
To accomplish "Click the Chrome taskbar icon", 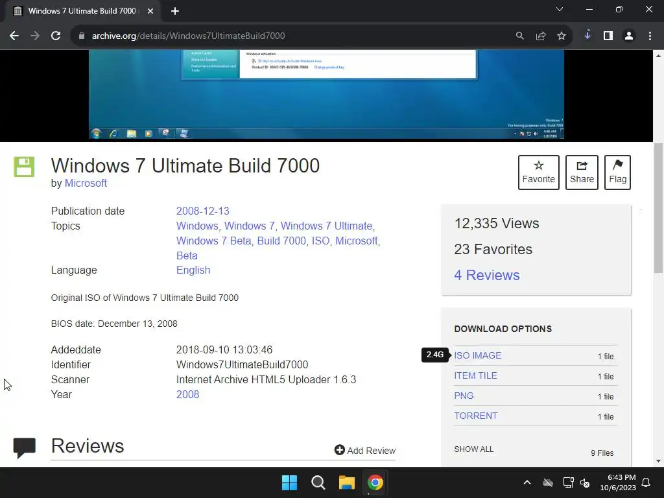I will [x=375, y=482].
